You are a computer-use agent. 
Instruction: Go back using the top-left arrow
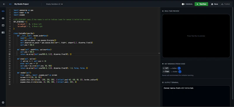(4, 4)
